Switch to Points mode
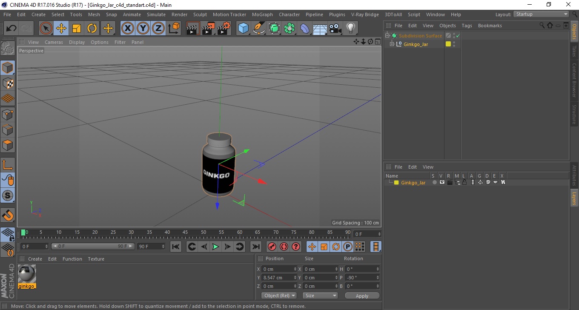Viewport: 579px width, 310px height. 8,114
